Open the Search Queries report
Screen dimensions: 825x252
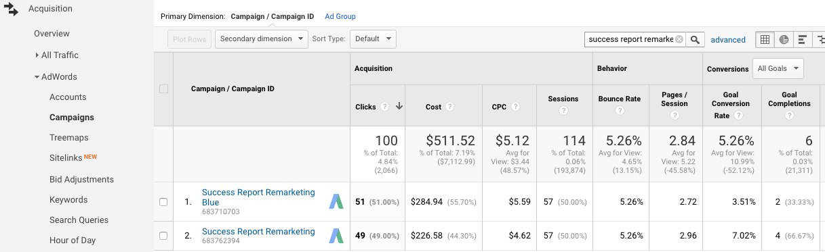tap(78, 220)
